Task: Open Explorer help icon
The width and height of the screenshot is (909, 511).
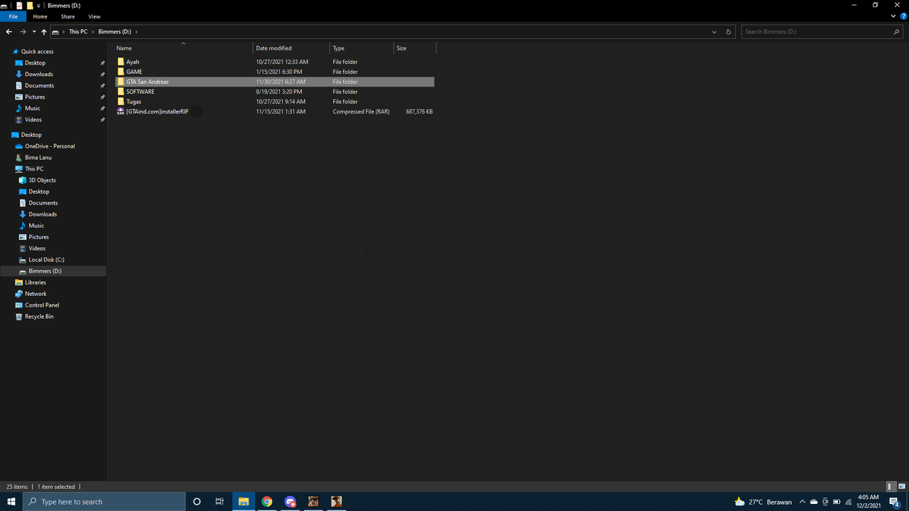Action: coord(903,16)
